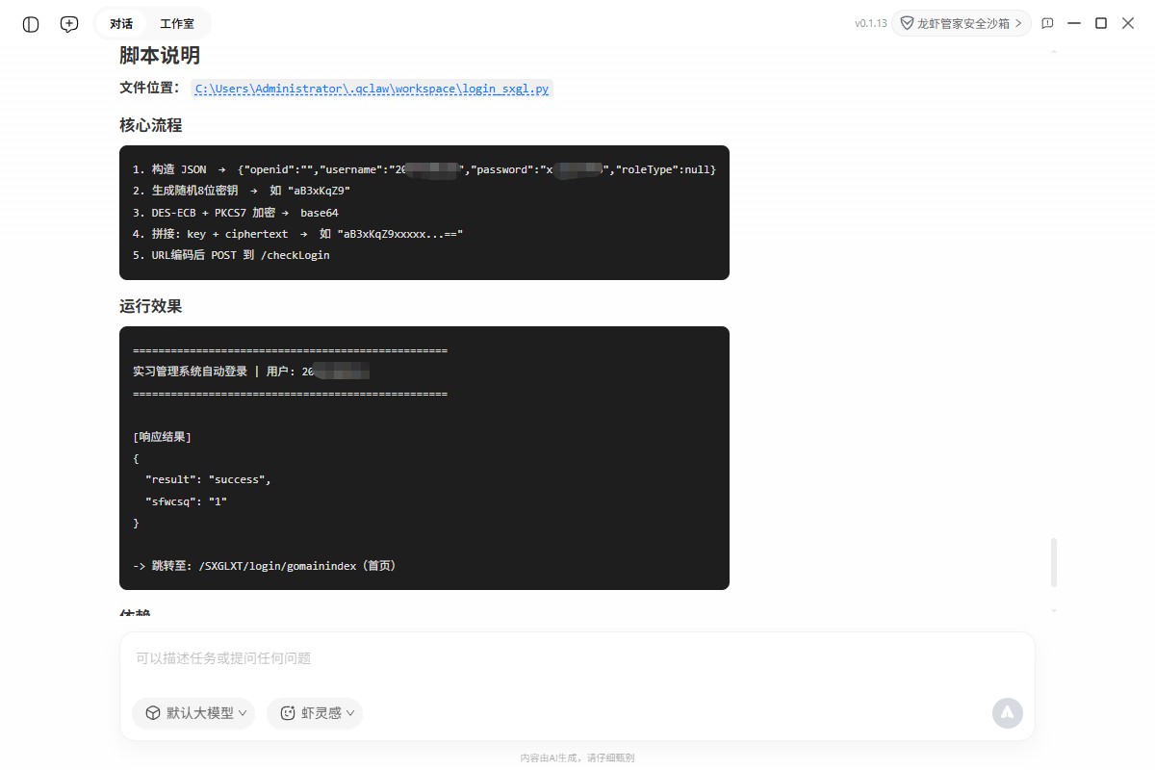Click the 内容由AI生成 disclaimer text

[x=577, y=757]
